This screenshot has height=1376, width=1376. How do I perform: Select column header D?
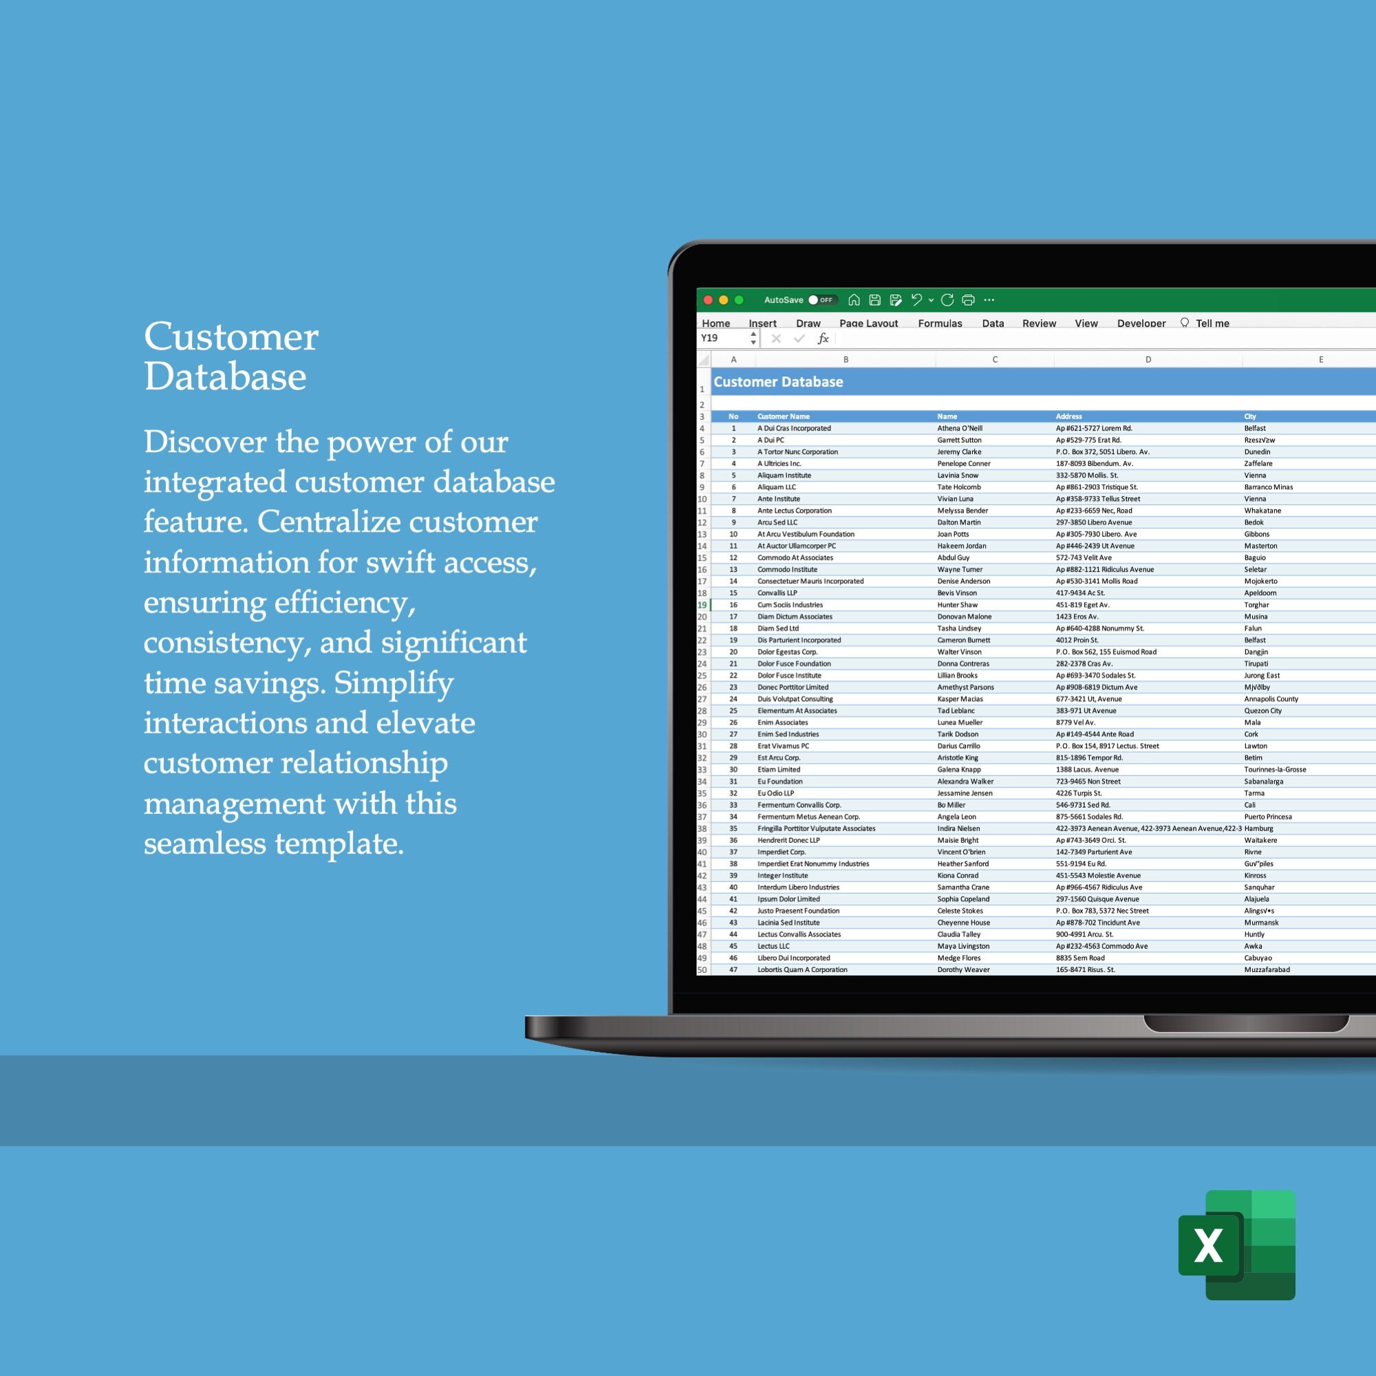(x=1148, y=360)
